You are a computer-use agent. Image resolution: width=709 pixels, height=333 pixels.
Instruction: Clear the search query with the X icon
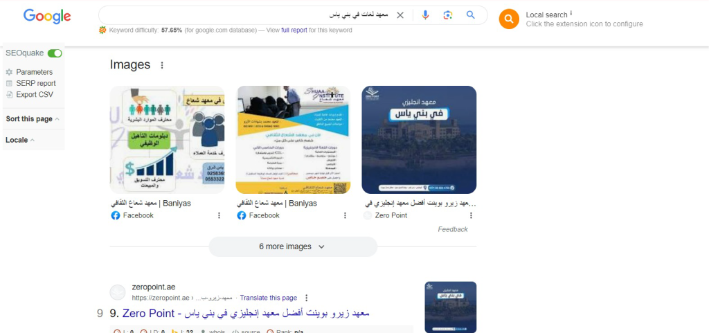point(400,15)
